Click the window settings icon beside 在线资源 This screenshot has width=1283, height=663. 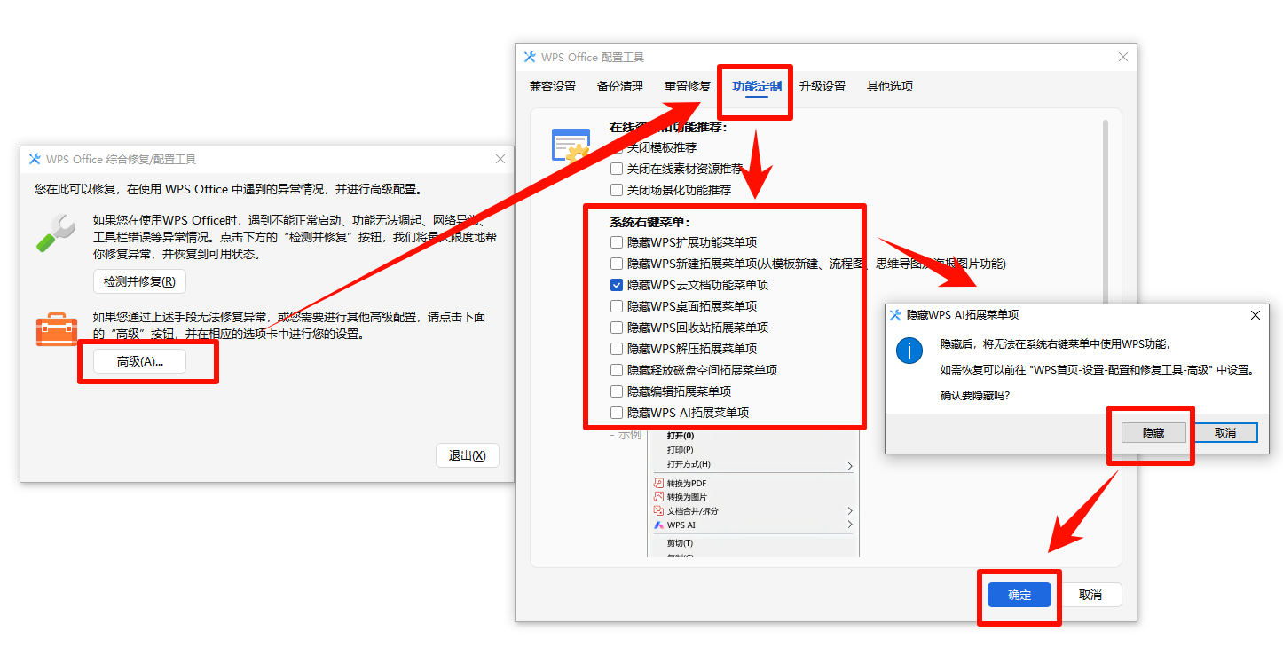[571, 146]
